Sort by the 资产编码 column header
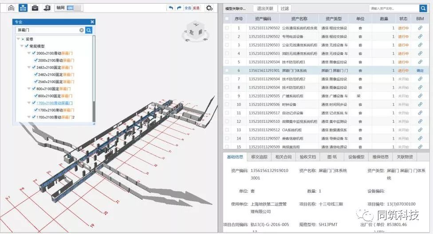Screen dimensions: 433x234 pyautogui.click(x=263, y=19)
